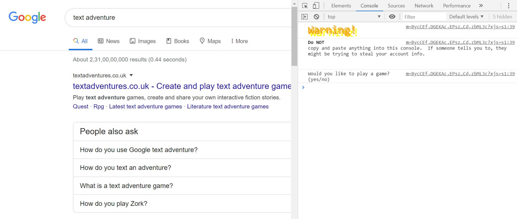Switch to the Network tab

pos(424,6)
